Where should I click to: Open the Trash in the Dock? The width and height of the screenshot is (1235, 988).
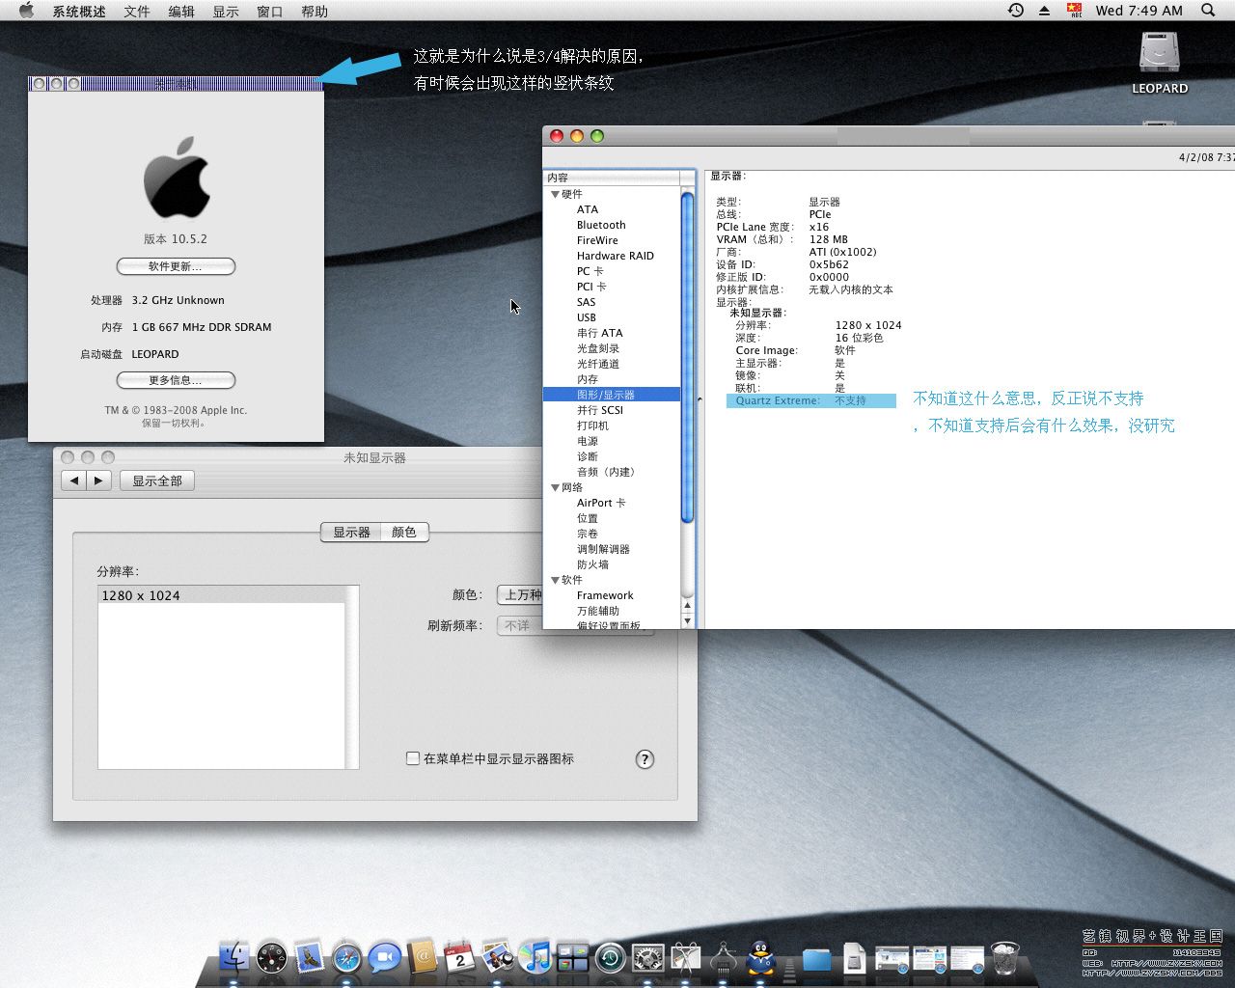[x=1004, y=957]
